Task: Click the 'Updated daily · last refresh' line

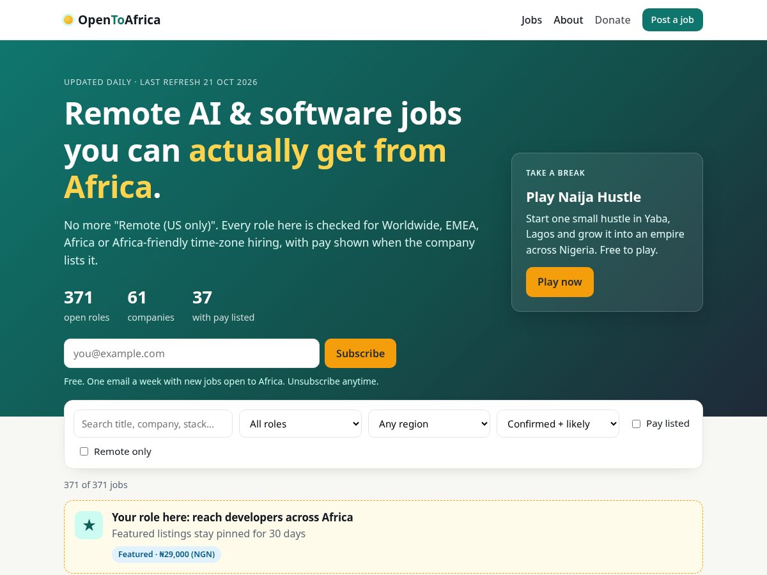Action: (160, 82)
